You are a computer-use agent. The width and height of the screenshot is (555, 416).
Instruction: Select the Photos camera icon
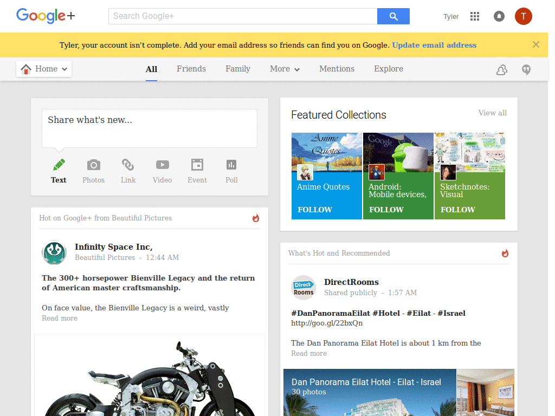click(x=93, y=165)
